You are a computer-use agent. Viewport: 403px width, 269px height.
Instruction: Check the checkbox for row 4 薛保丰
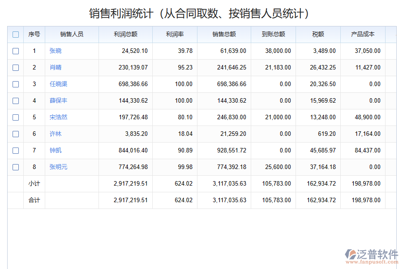16,100
